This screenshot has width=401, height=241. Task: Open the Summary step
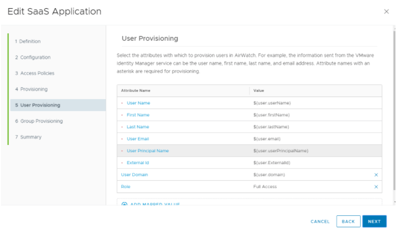tap(30, 137)
